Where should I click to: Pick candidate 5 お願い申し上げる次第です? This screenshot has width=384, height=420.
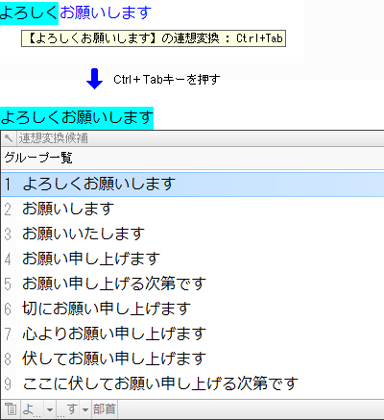point(192,284)
